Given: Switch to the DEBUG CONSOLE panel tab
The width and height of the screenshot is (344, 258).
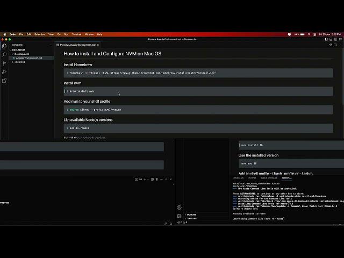Looking at the screenshot, I should pos(269,178).
